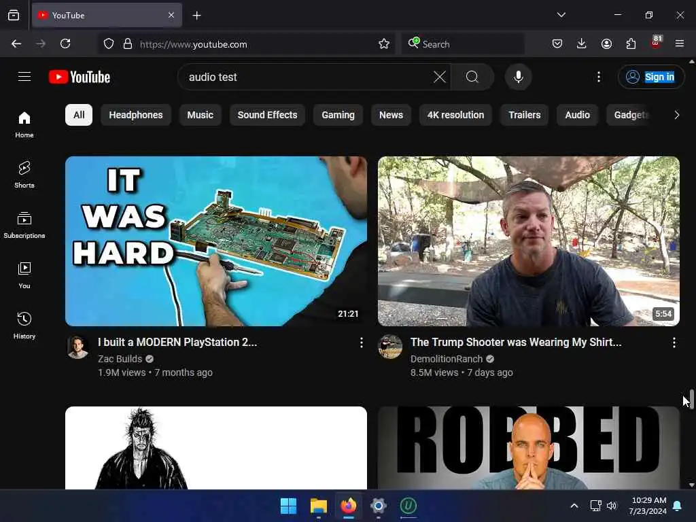Image resolution: width=696 pixels, height=522 pixels.
Task: Show next filter chips arrow
Action: click(676, 115)
